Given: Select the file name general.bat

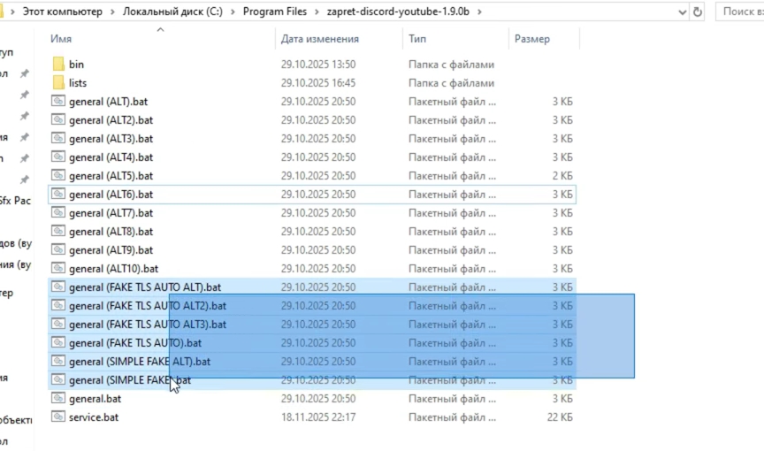Looking at the screenshot, I should 95,399.
